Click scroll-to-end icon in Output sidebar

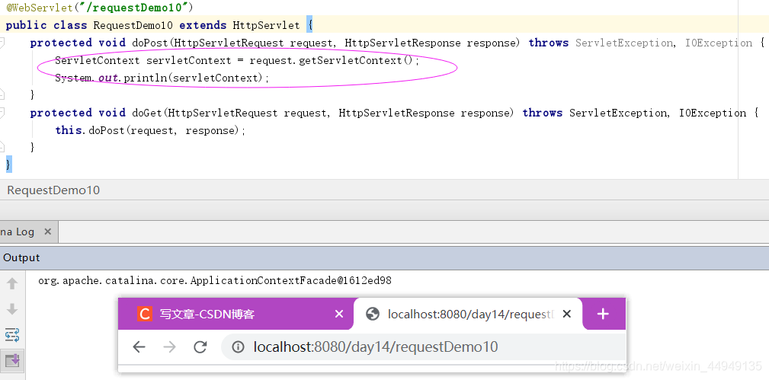(12, 361)
